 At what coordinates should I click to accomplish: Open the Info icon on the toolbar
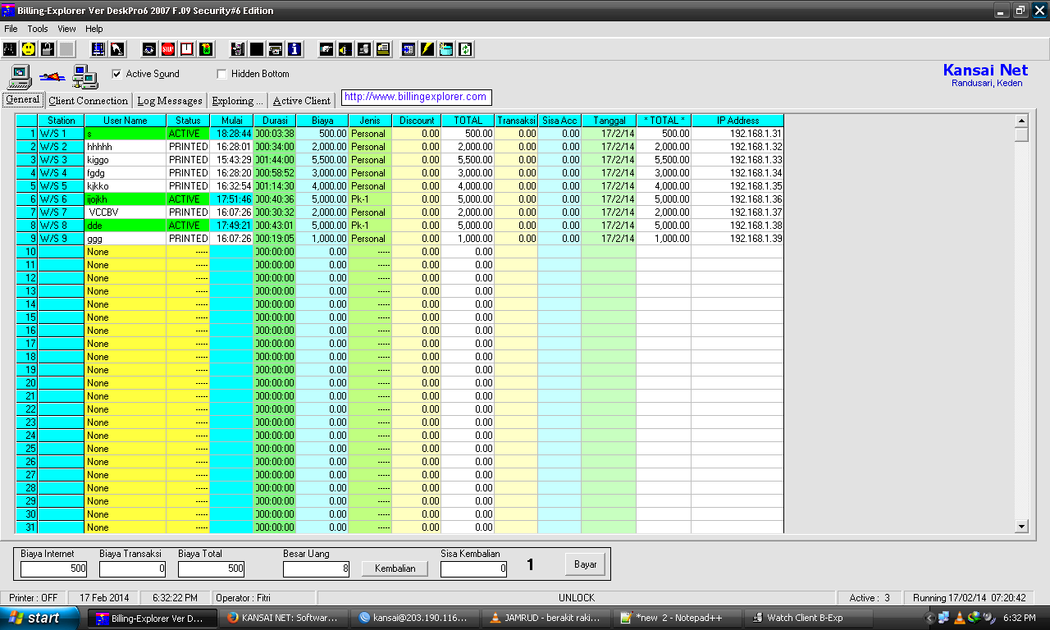tap(294, 49)
